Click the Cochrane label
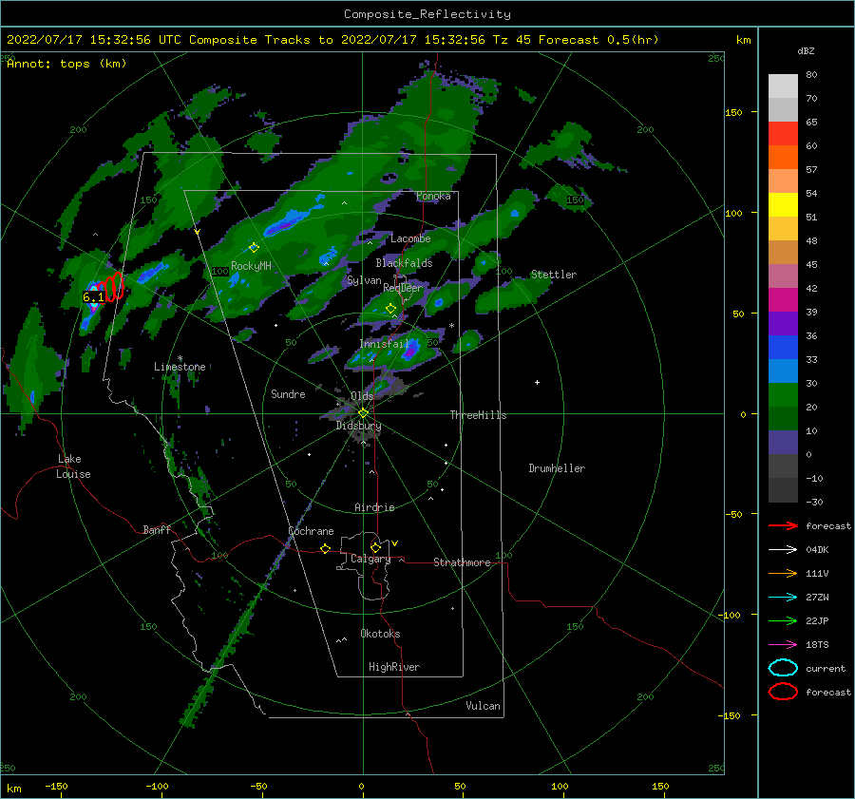The image size is (855, 799). pos(311,531)
